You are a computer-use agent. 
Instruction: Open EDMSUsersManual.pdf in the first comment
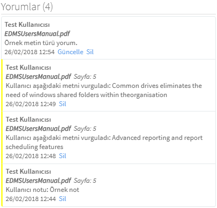[37, 34]
